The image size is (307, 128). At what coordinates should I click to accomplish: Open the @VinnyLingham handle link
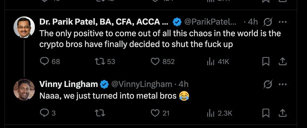coord(142,84)
